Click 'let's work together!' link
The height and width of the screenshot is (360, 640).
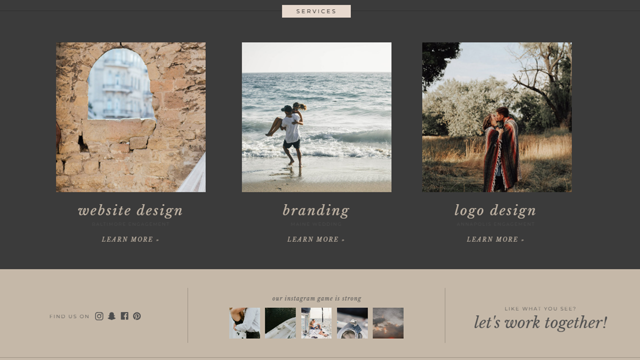tap(540, 322)
